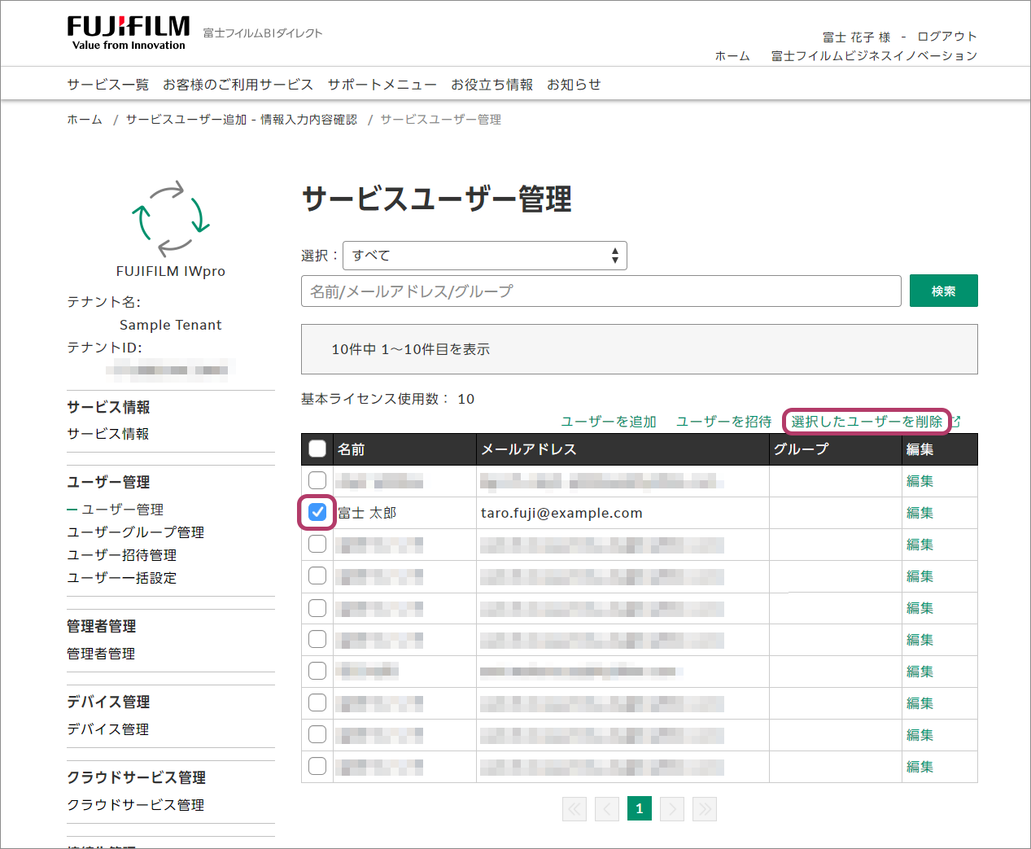The image size is (1031, 849).
Task: Select page 1 in pagination
Action: 640,808
